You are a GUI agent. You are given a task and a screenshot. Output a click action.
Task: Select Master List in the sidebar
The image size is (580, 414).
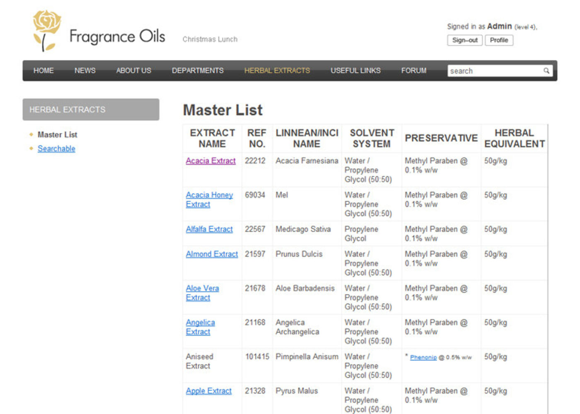pos(57,135)
